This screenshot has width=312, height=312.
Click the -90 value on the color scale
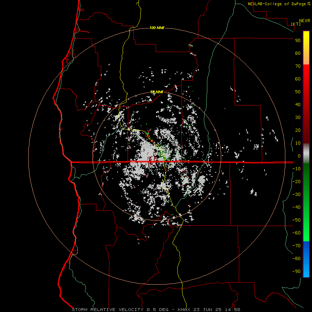point(296,271)
